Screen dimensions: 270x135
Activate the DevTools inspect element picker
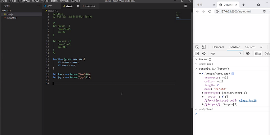(197, 47)
